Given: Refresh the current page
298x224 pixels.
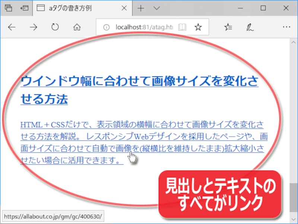Looking at the screenshot, I should tap(55, 27).
